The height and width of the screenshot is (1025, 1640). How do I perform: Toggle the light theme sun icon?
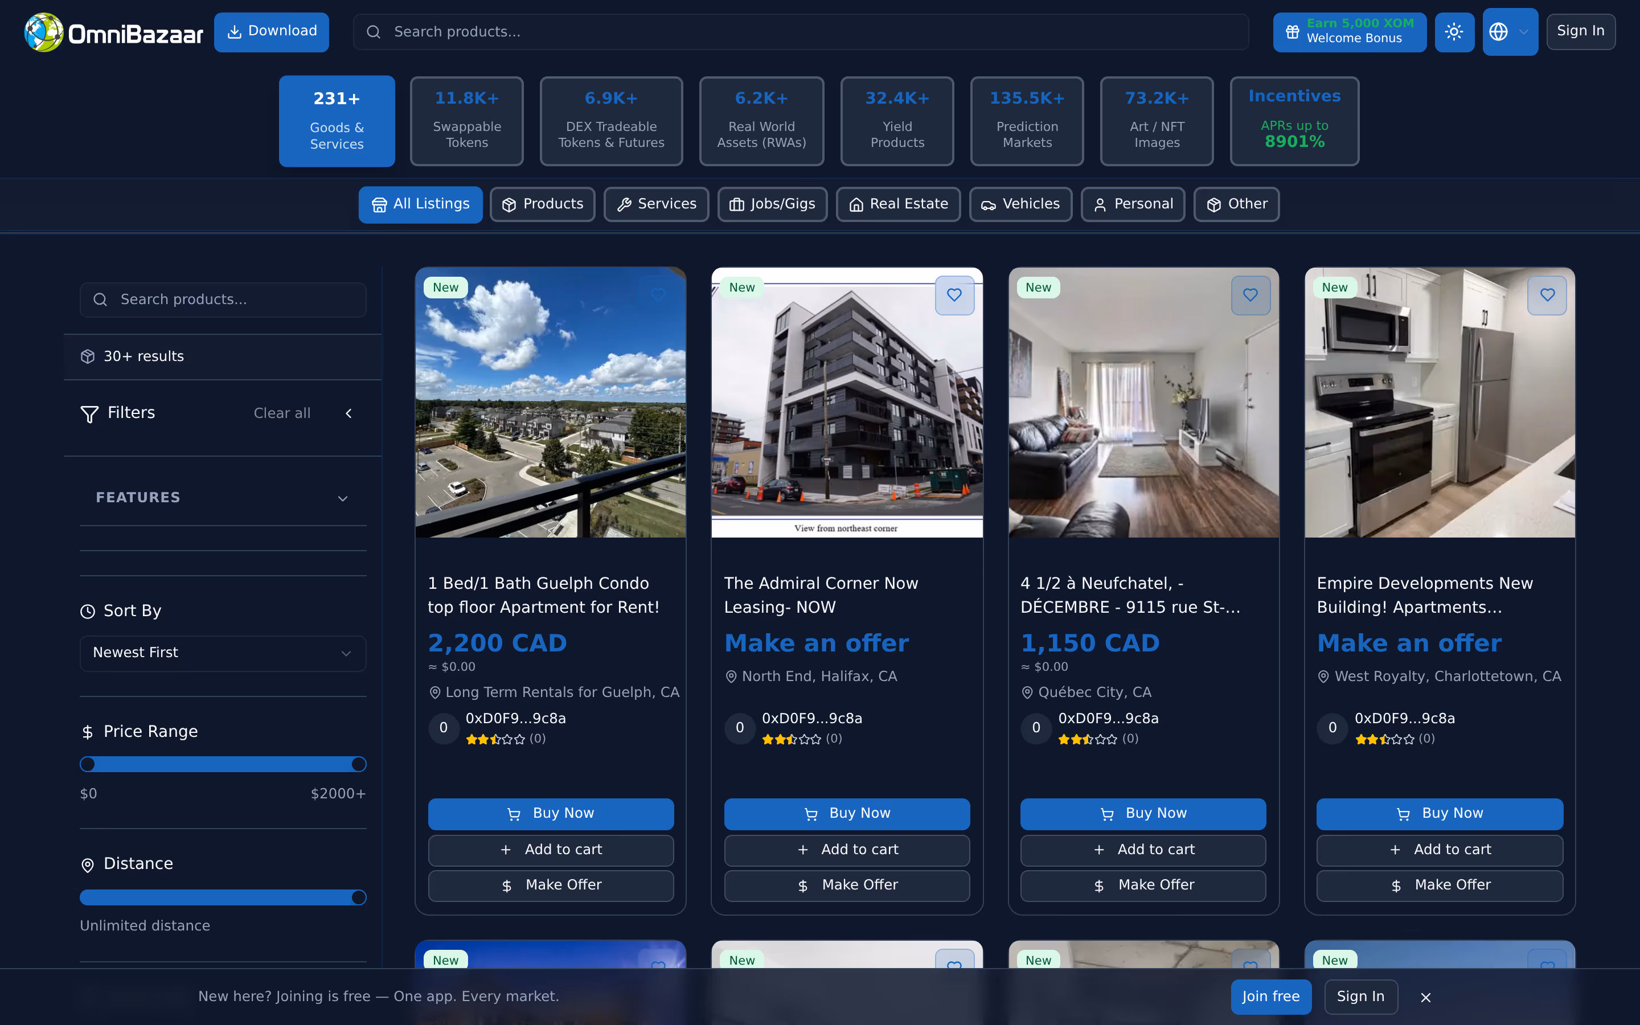pos(1454,32)
